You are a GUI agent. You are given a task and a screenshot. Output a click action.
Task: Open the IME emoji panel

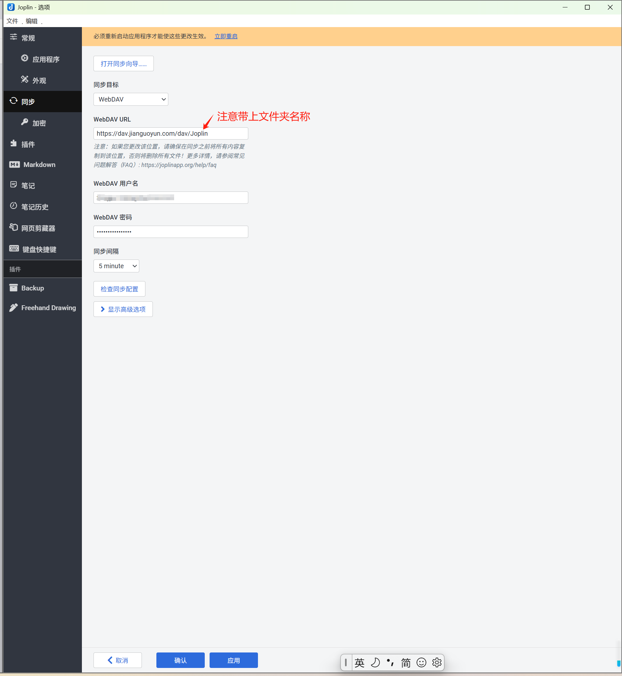click(x=421, y=662)
